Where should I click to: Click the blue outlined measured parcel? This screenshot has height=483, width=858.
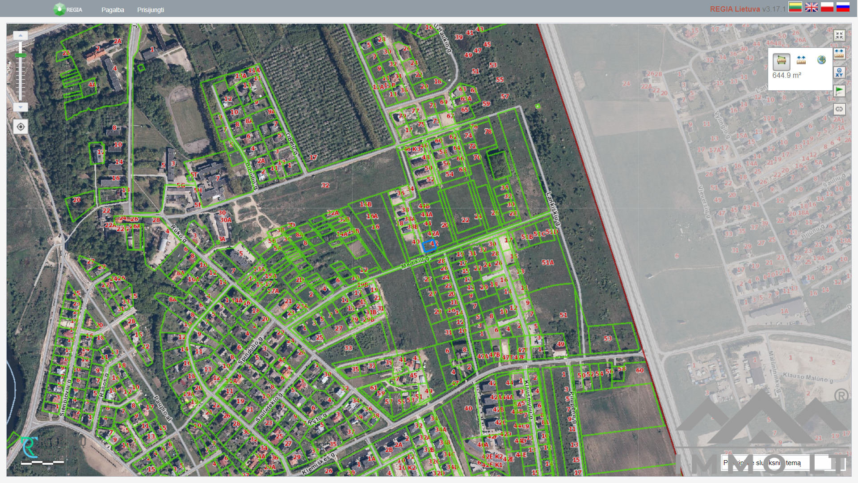429,245
